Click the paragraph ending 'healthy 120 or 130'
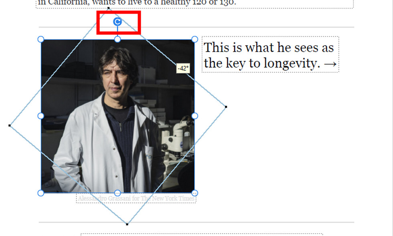 pos(195,4)
